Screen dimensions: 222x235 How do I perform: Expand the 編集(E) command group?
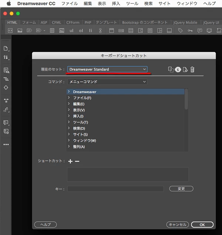click(69, 104)
